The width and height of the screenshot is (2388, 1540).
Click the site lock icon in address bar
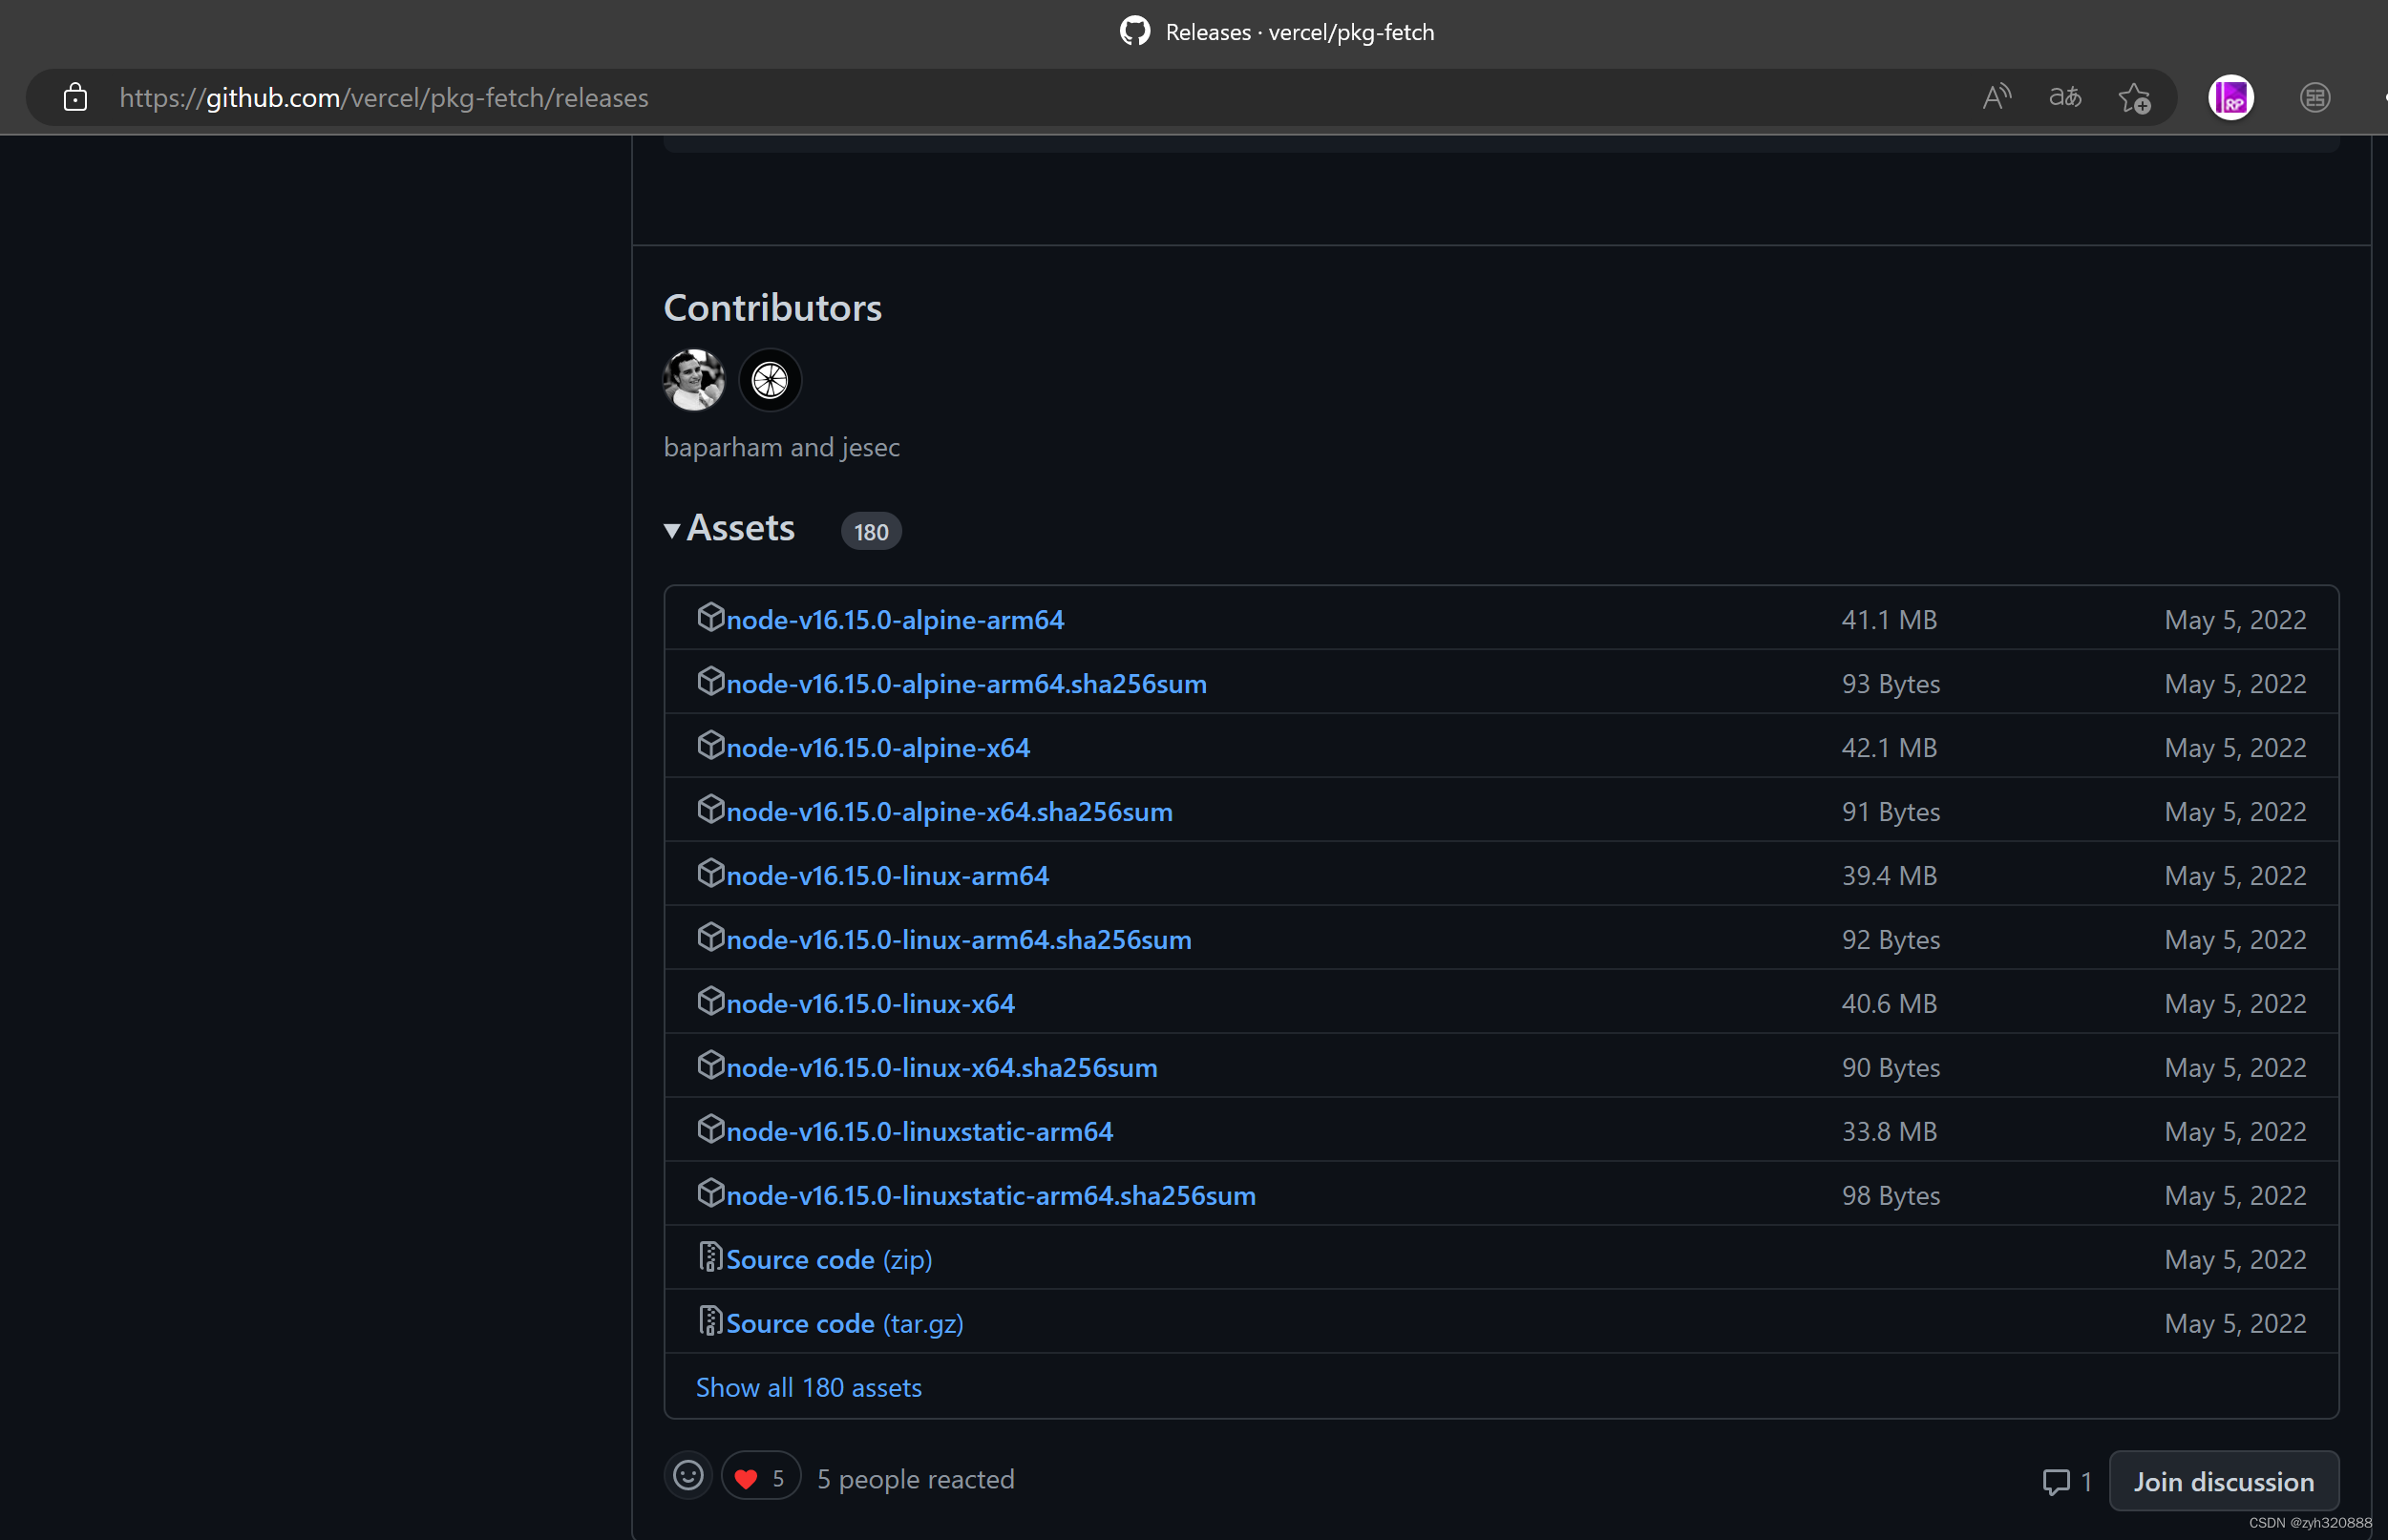75,98
